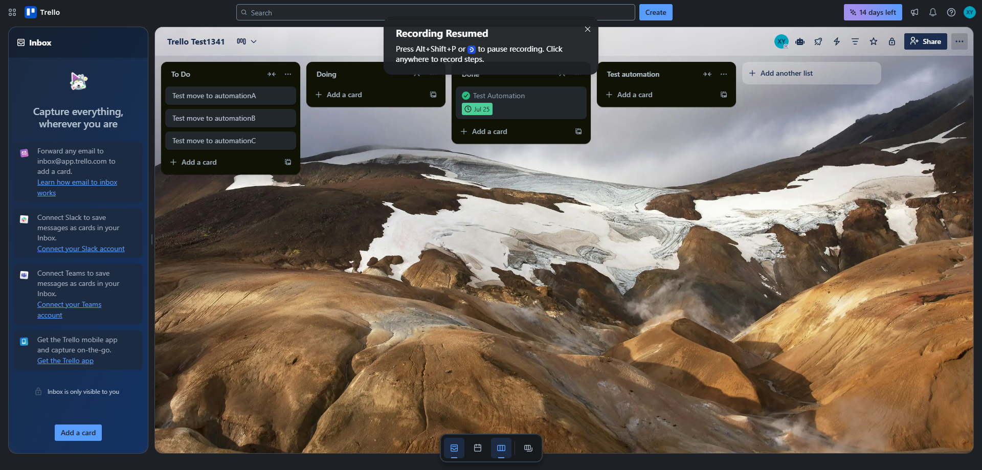Create from template in To Do list
This screenshot has width=982, height=470.
288,162
